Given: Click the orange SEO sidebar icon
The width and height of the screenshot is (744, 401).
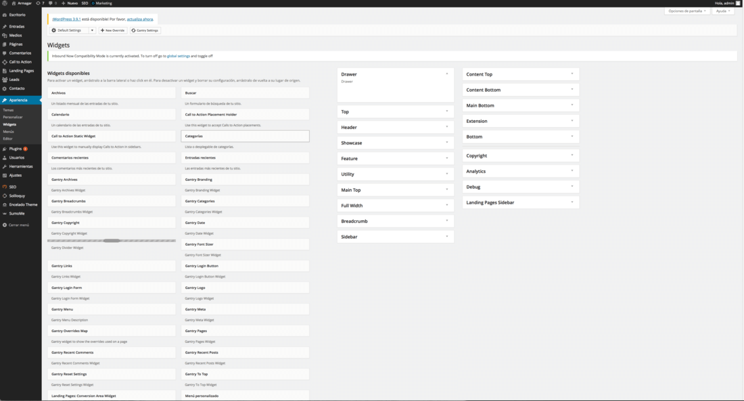Looking at the screenshot, I should pyautogui.click(x=4, y=186).
